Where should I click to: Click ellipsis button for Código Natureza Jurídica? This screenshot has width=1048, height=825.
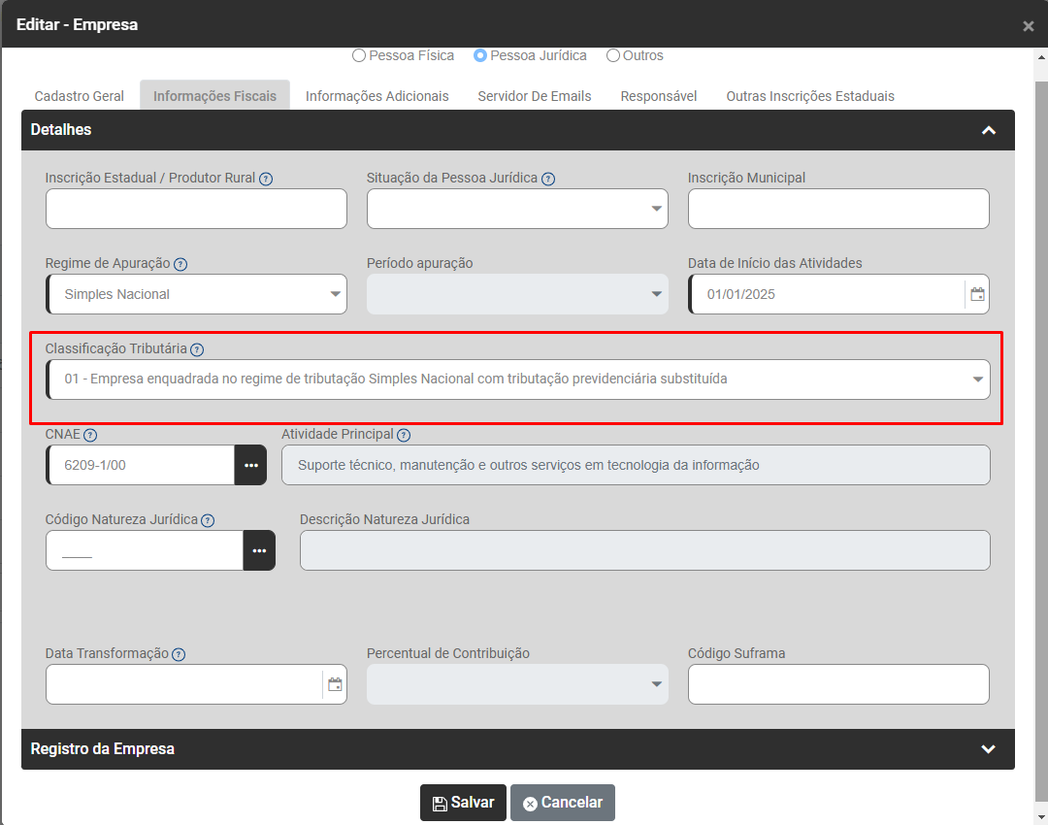(259, 550)
